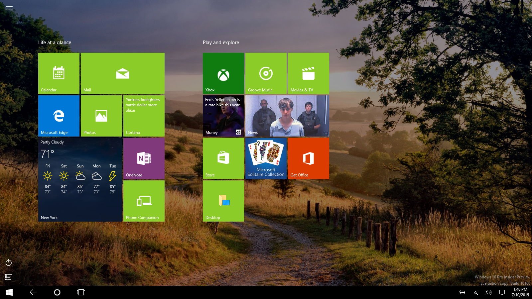The image size is (532, 299).
Task: Open the Mail tile
Action: 123,73
